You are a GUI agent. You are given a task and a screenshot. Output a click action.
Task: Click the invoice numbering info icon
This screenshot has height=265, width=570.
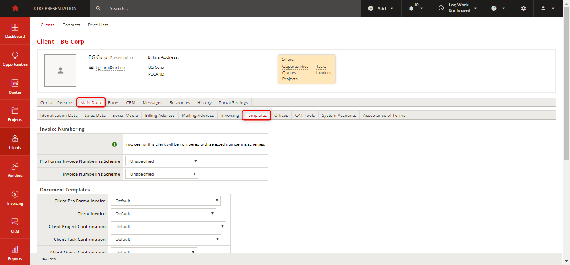click(114, 144)
